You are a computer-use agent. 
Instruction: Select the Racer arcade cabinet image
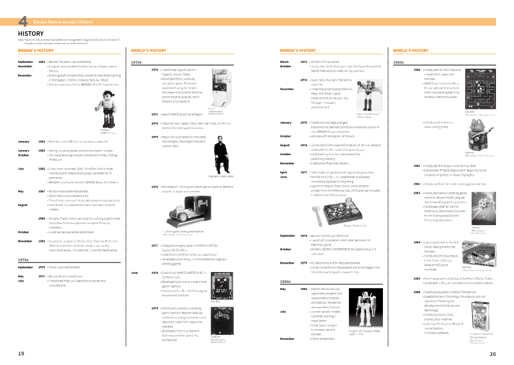pos(222,87)
